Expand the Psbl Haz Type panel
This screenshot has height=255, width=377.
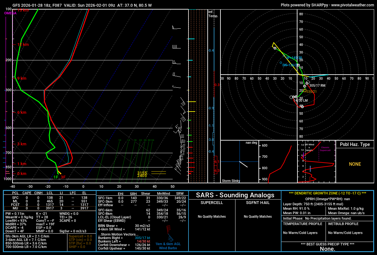pyautogui.click(x=355, y=144)
